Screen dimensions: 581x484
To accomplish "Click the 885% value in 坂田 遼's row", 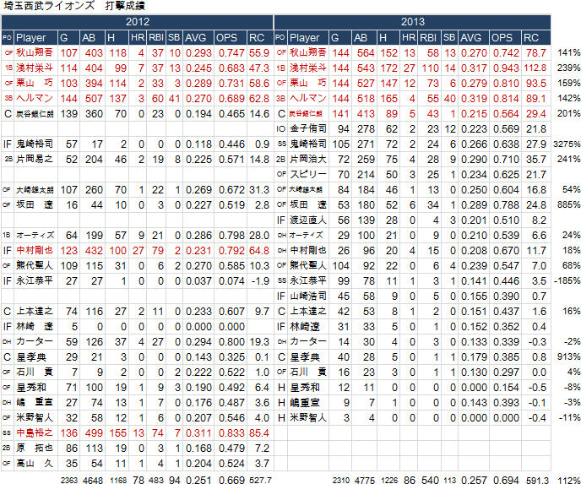I will coord(568,204).
